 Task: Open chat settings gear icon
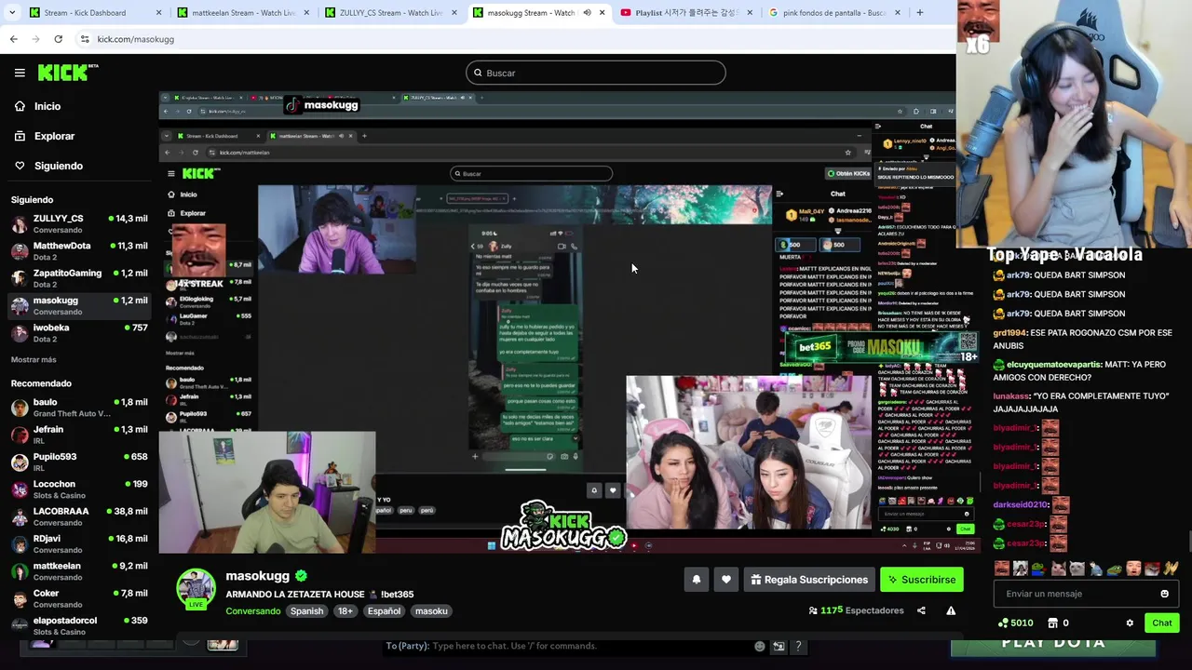tap(1130, 623)
